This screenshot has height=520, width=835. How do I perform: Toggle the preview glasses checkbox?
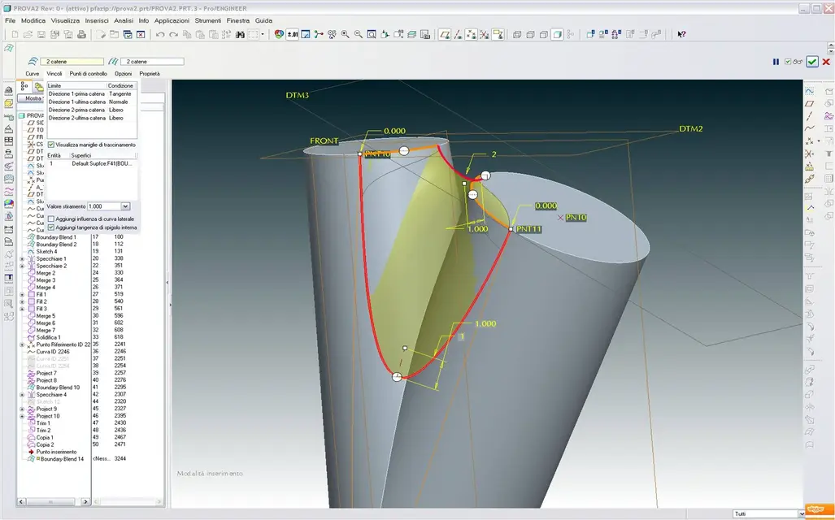coord(788,62)
